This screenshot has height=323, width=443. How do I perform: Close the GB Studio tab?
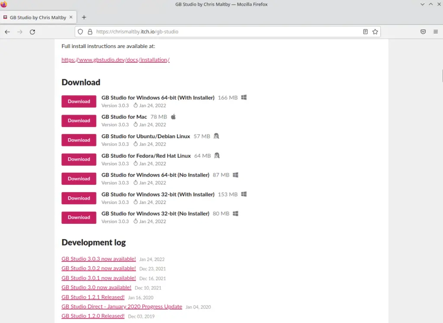point(71,17)
